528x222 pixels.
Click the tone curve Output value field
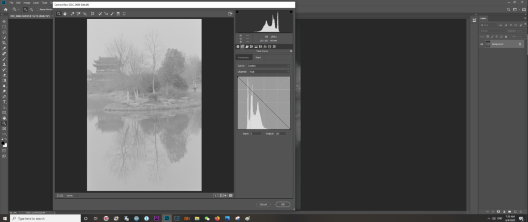click(x=280, y=134)
